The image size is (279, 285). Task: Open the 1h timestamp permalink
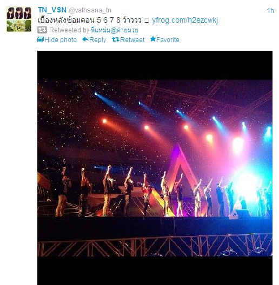[270, 11]
